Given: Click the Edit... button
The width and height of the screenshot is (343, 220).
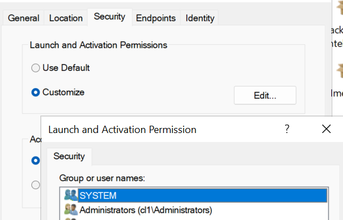Looking at the screenshot, I should (x=265, y=95).
